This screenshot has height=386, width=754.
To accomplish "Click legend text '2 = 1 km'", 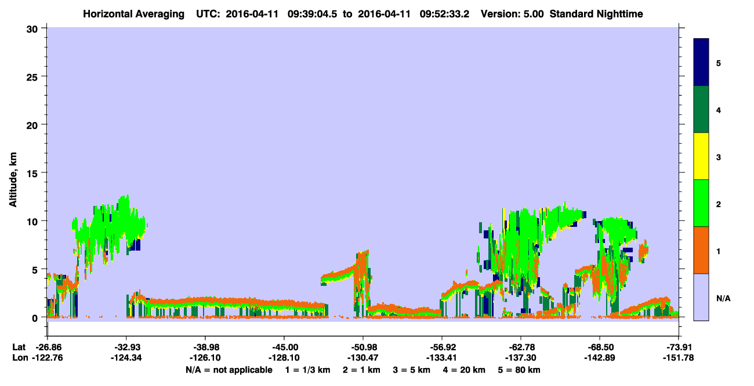I will tap(361, 370).
